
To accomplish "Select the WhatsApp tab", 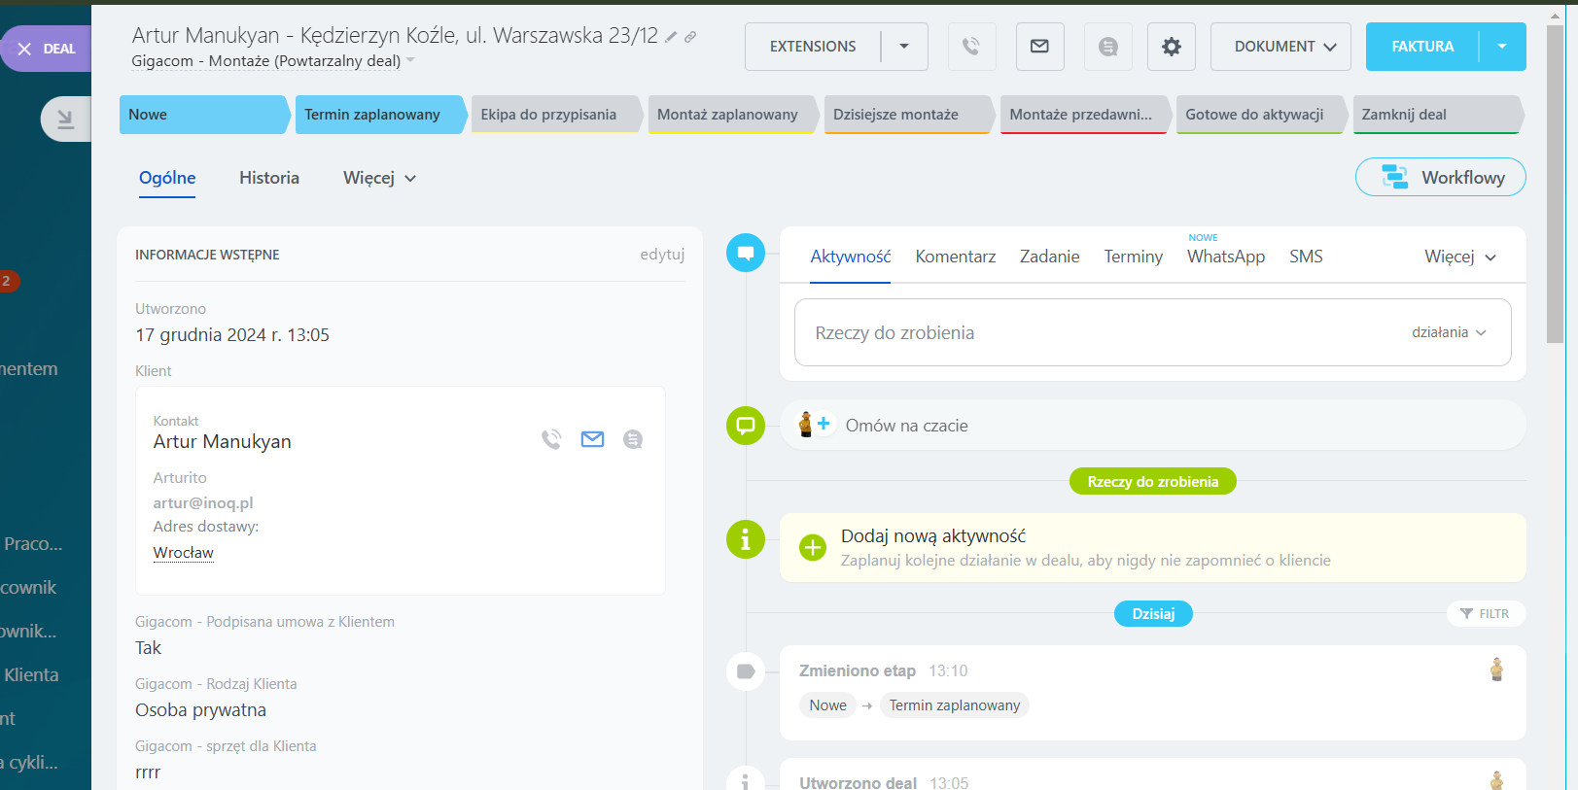I will coord(1226,257).
